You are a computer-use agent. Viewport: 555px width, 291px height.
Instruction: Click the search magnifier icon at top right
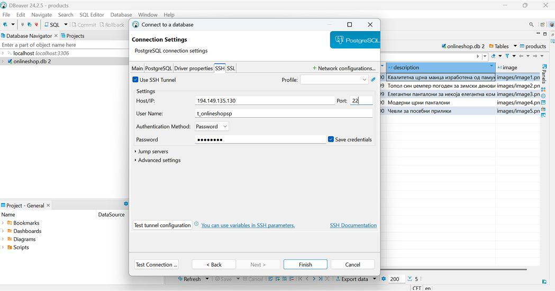click(x=531, y=25)
